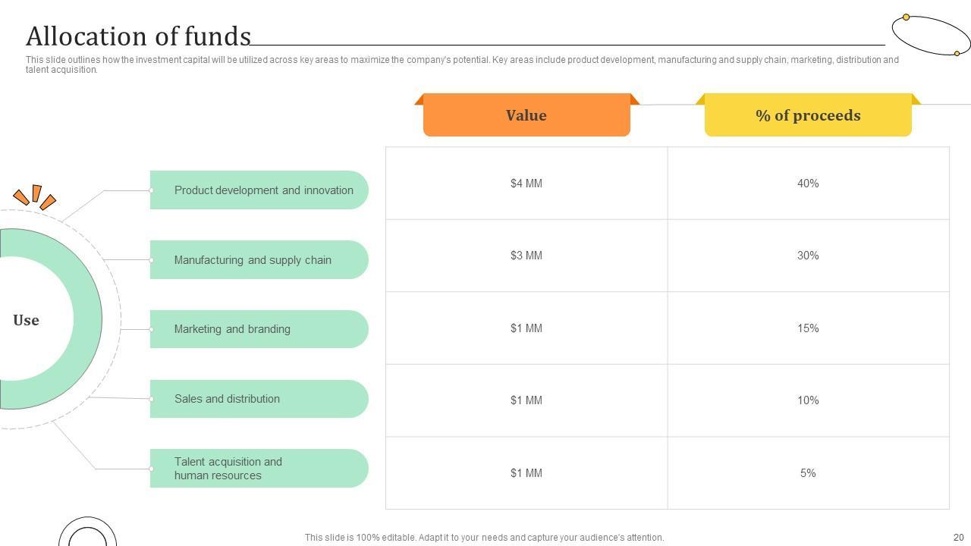The height and width of the screenshot is (546, 971).
Task: Select the 30% proceeds cell
Action: pyautogui.click(x=808, y=256)
